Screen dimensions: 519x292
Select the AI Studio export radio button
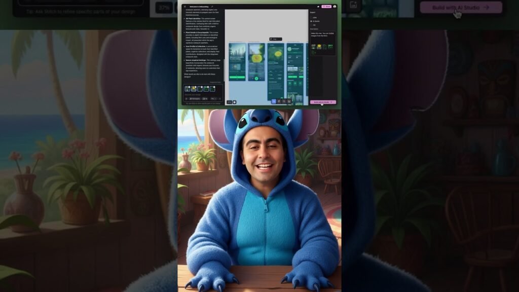tap(311, 21)
